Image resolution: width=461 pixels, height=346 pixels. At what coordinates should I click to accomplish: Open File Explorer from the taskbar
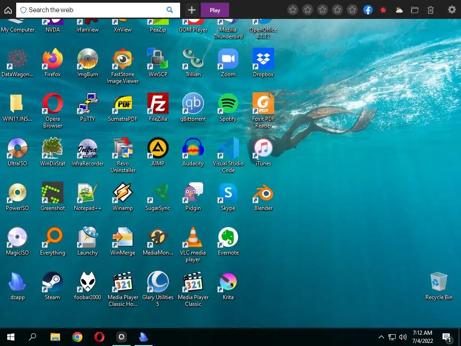tap(55, 337)
